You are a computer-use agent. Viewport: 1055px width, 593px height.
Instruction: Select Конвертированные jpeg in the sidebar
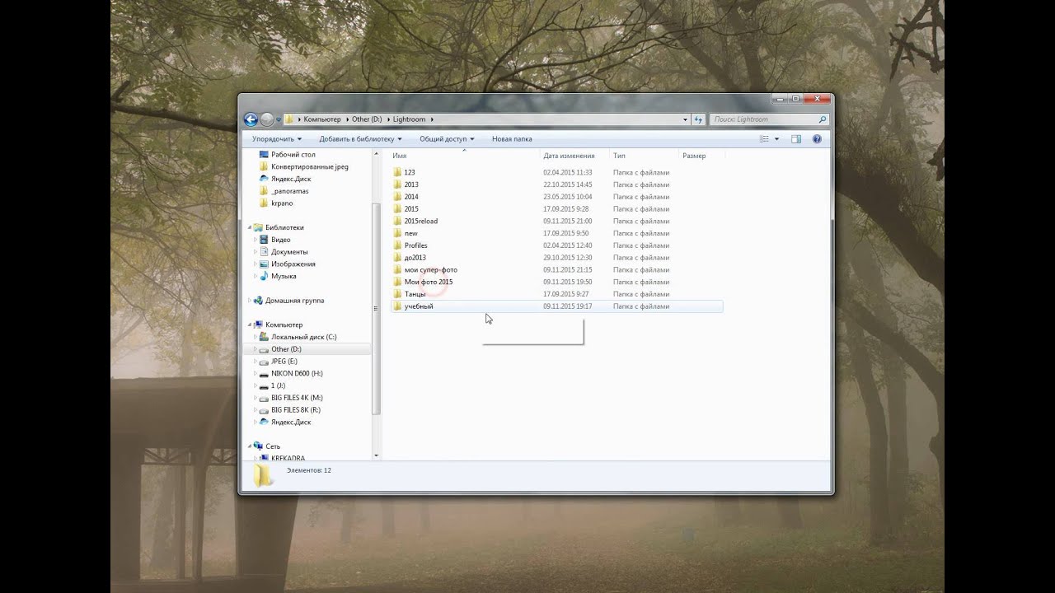[x=309, y=166]
